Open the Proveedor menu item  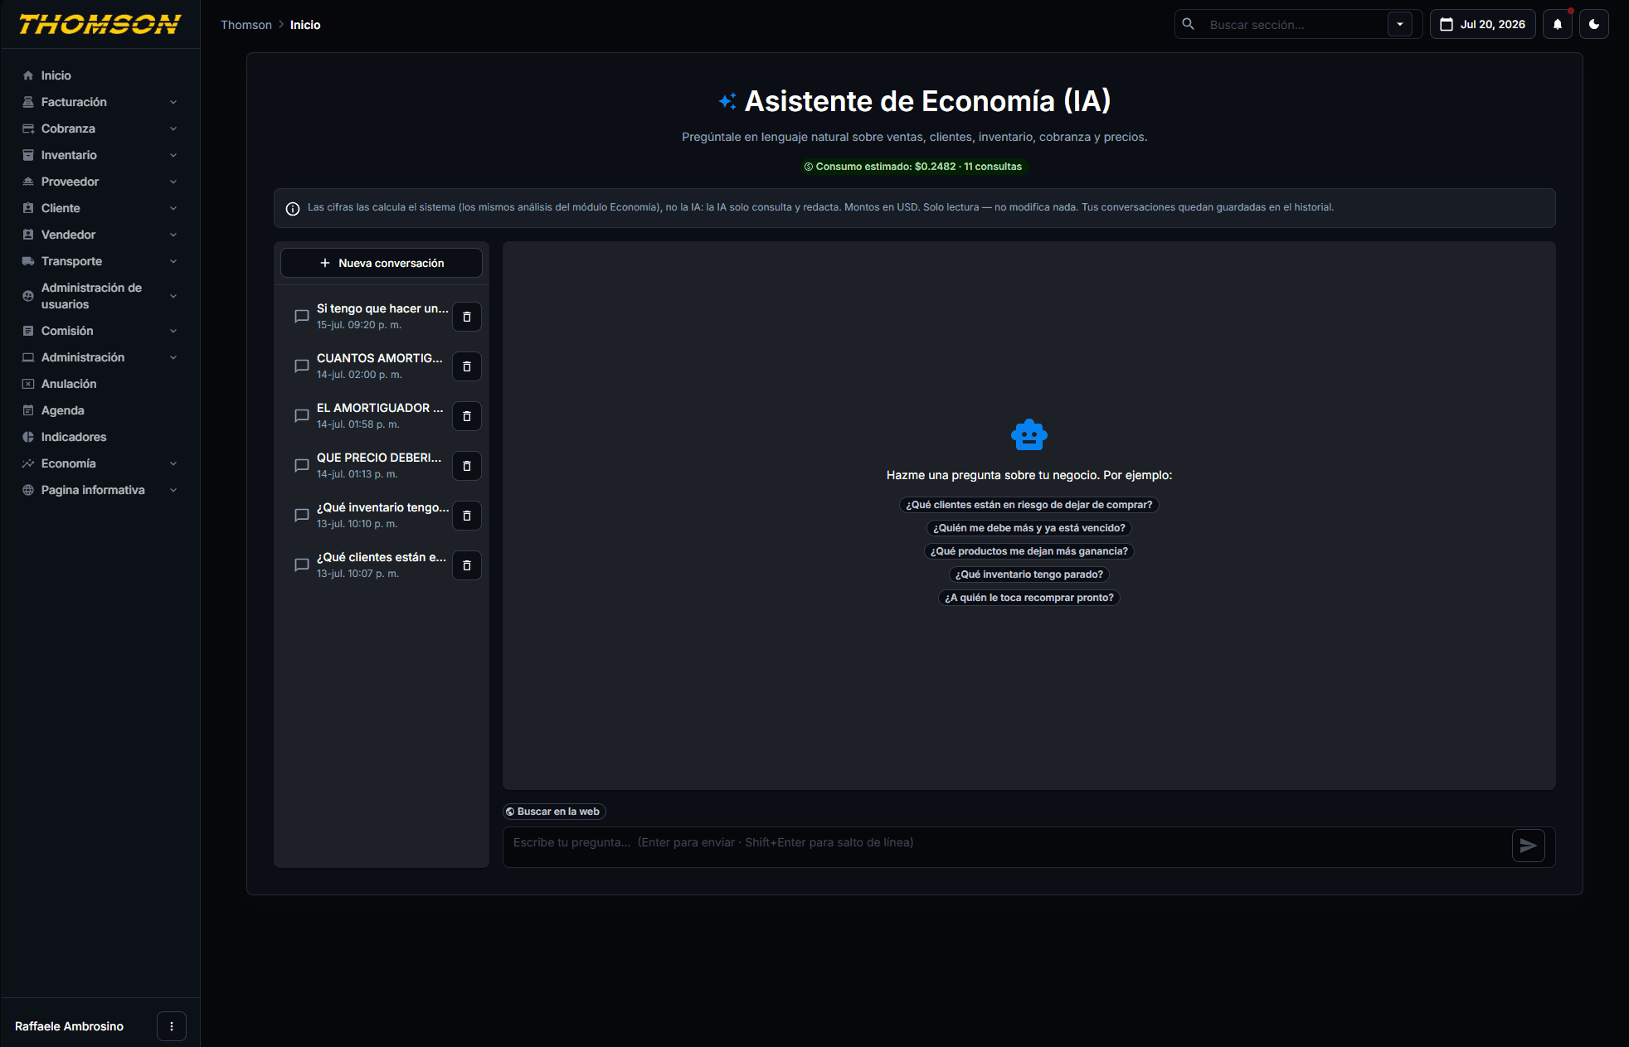(x=100, y=182)
